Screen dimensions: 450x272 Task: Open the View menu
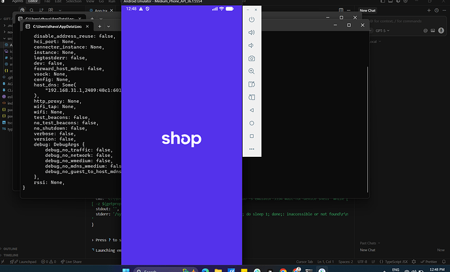[x=90, y=1]
